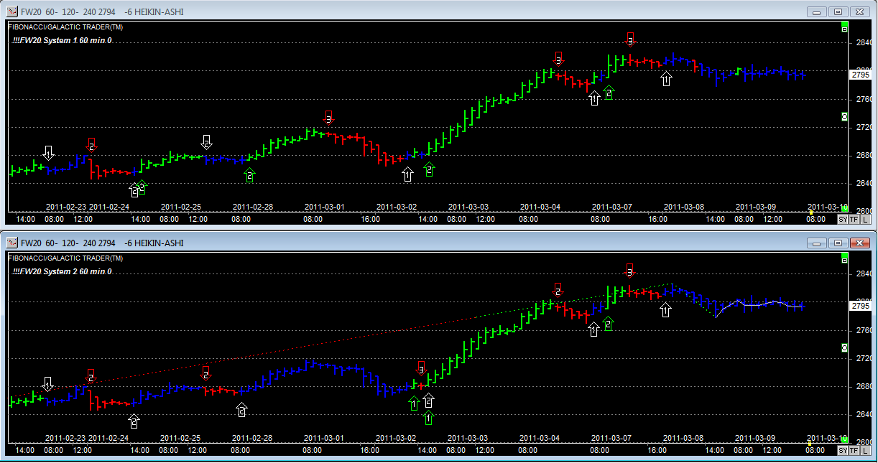The height and width of the screenshot is (463, 878).
Task: Toggle the L button in bottom chart
Action: point(864,450)
